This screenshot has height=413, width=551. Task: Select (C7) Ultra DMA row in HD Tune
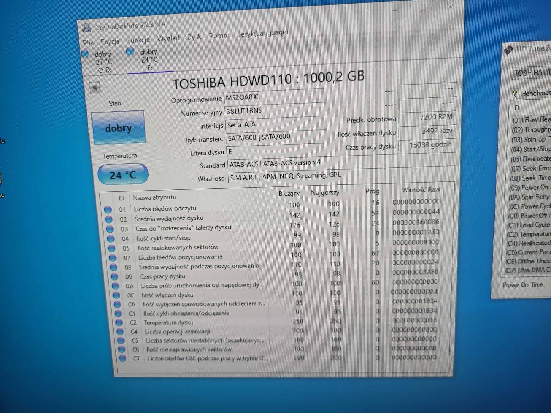click(528, 270)
